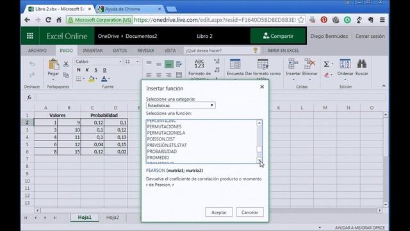Align text left
This screenshot has width=410, height=231.
(149, 75)
